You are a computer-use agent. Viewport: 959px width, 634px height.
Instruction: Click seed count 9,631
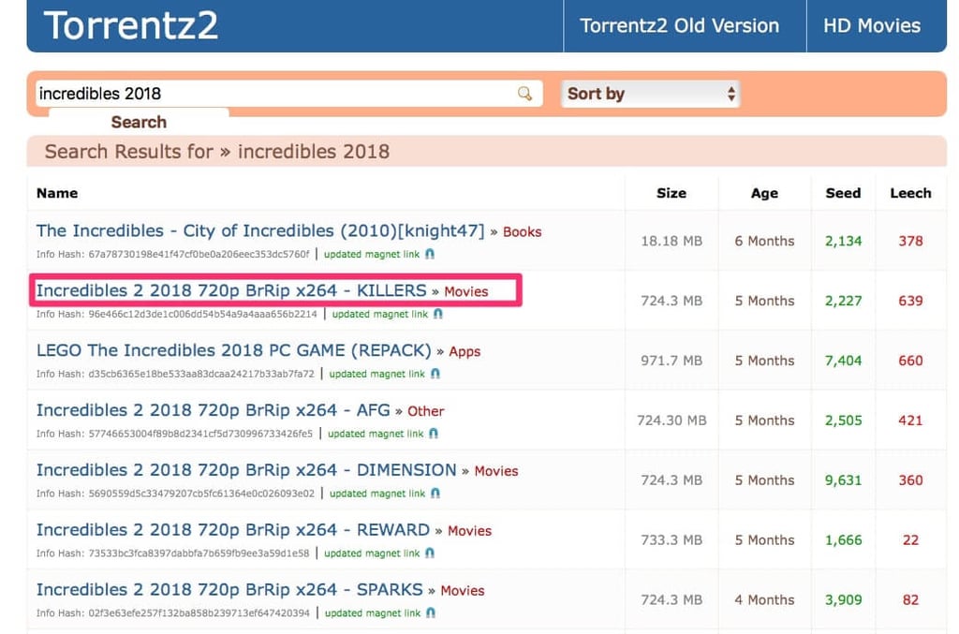point(843,480)
